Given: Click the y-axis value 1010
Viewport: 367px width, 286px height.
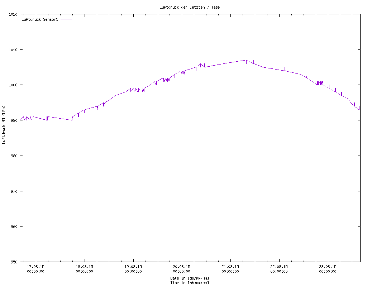Looking at the screenshot, I should tap(13, 50).
